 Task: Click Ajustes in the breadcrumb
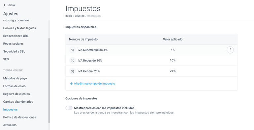click(x=80, y=16)
